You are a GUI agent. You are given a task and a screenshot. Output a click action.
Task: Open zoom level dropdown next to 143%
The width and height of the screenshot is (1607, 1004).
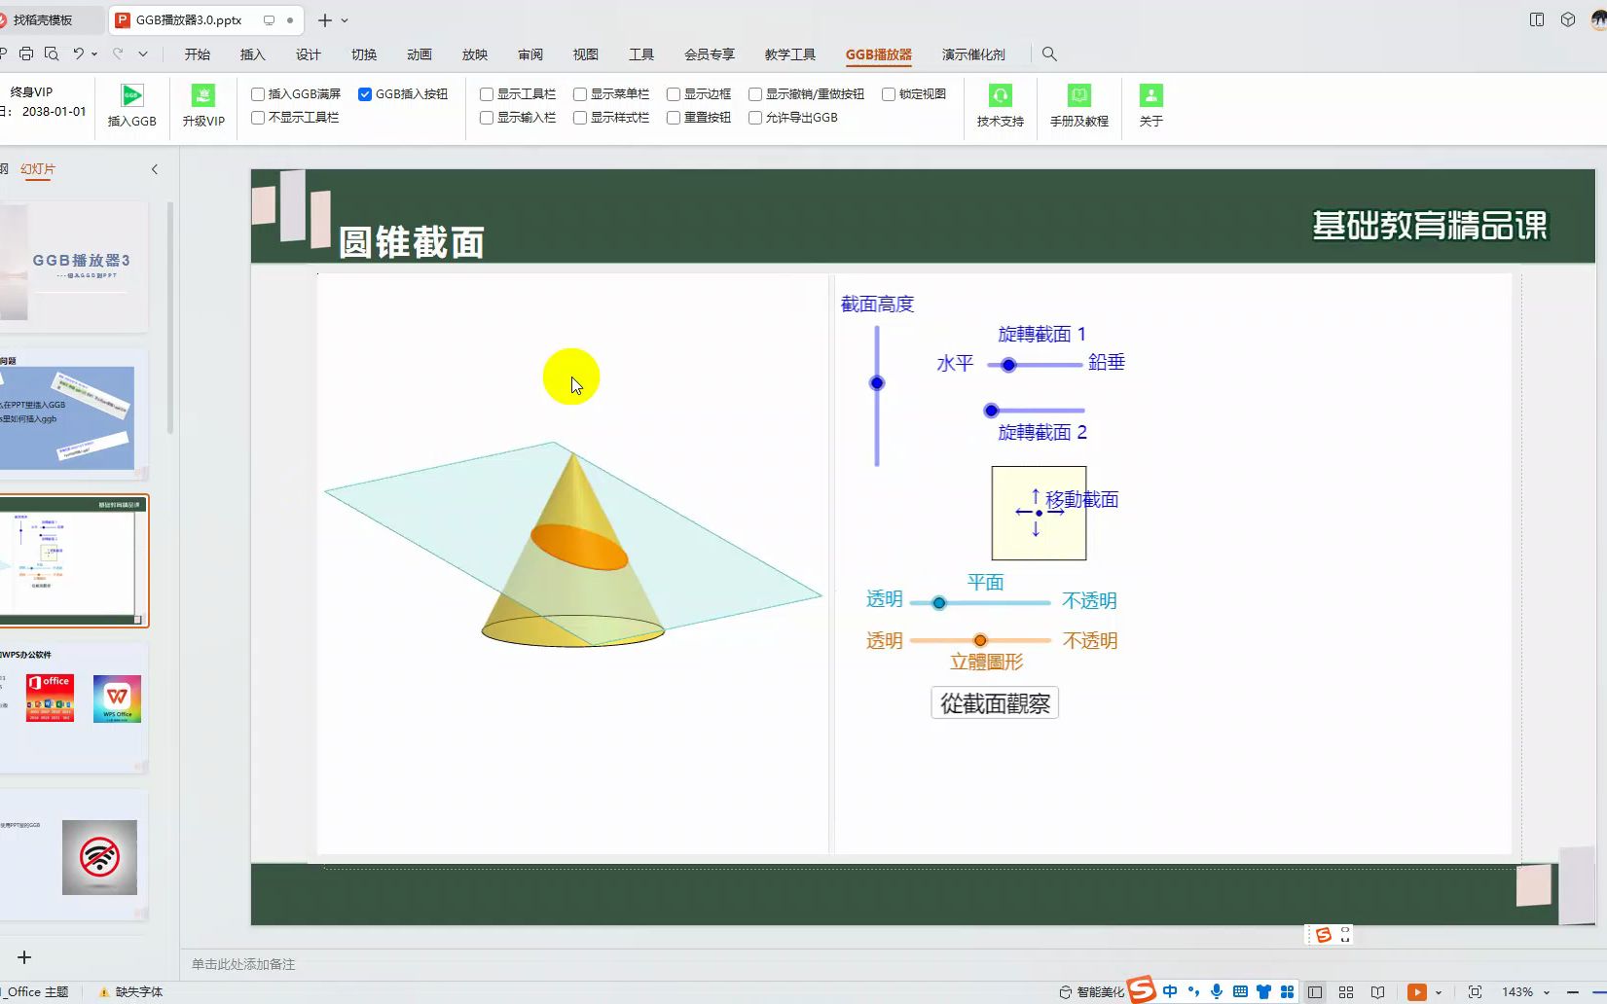[x=1546, y=992]
